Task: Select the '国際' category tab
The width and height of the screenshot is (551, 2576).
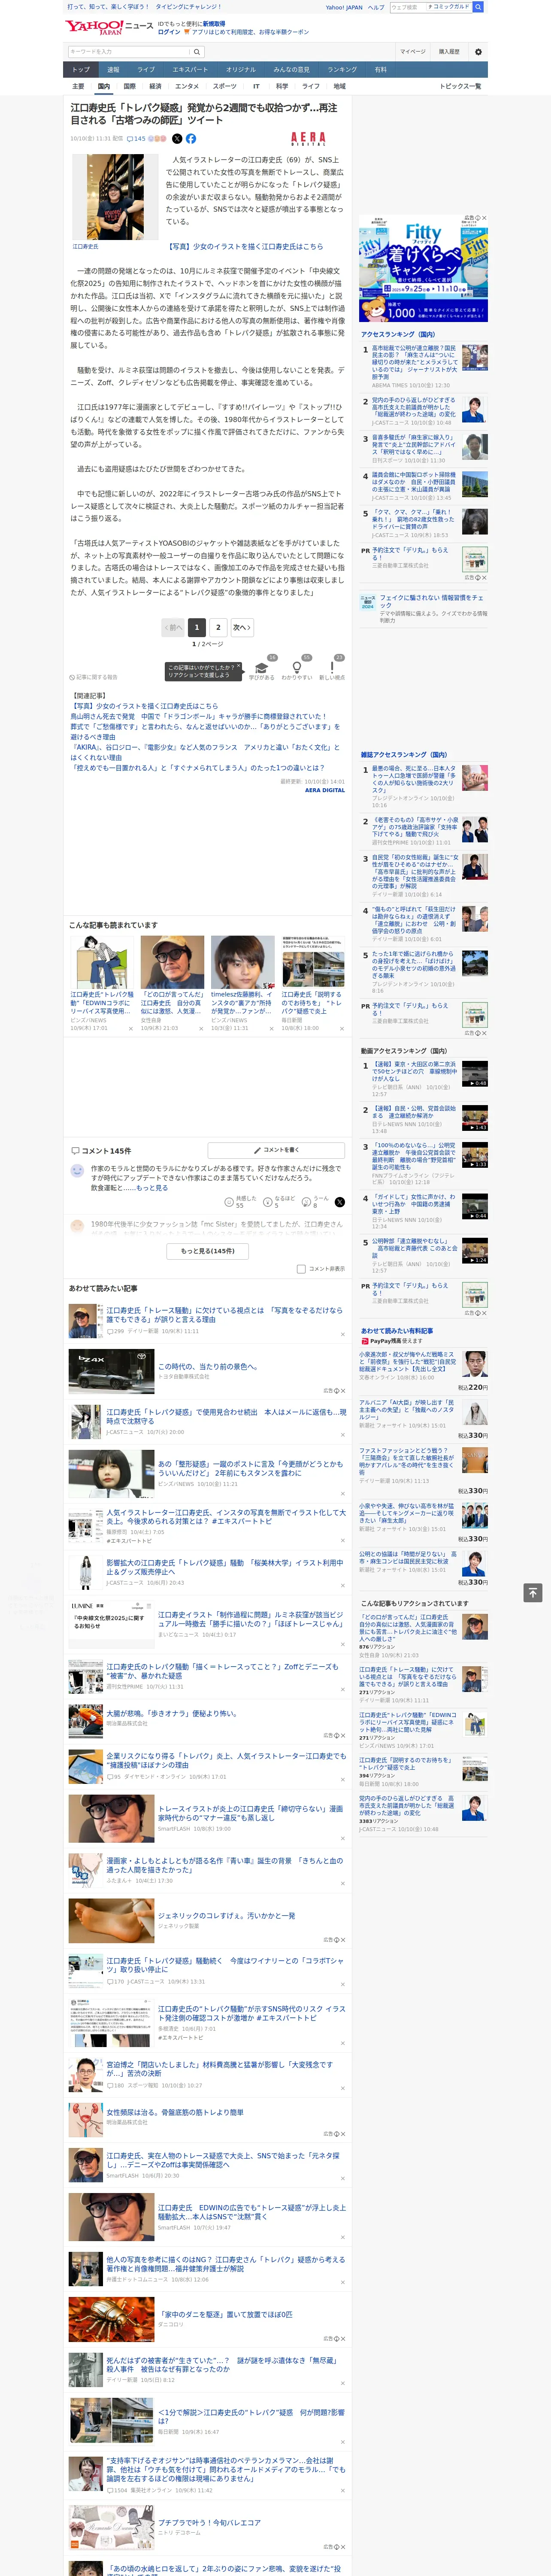Action: click(129, 86)
